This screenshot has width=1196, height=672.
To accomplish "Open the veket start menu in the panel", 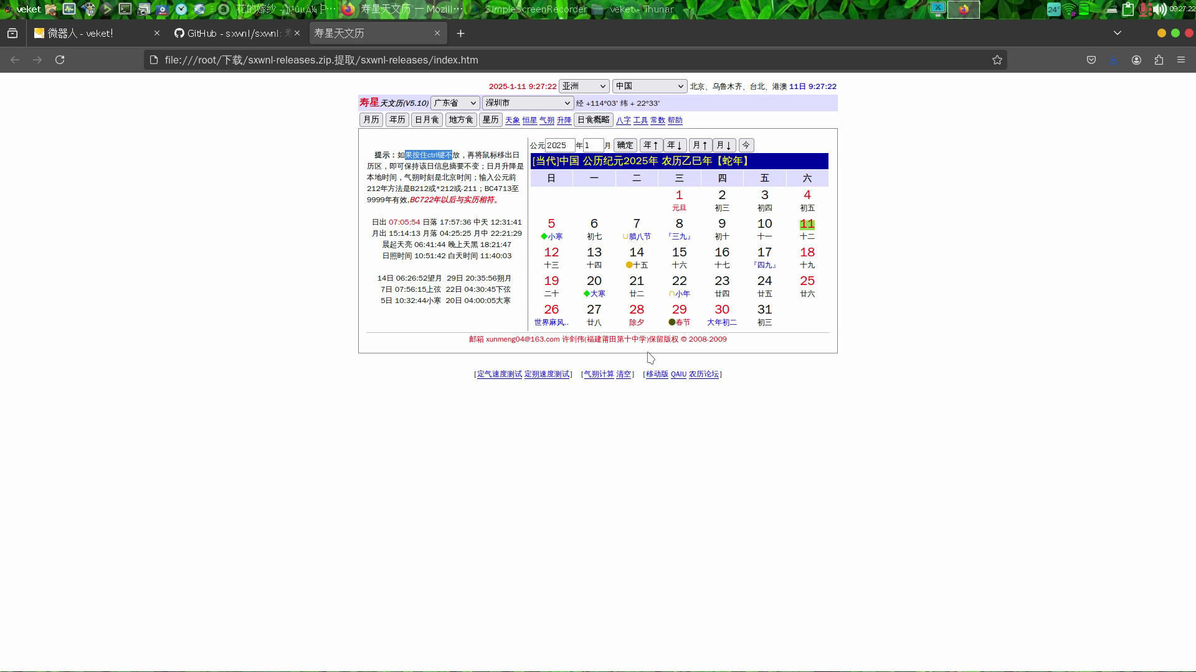I will pos(22,9).
